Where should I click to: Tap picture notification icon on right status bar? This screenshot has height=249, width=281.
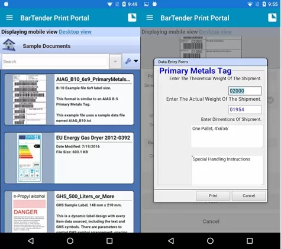146,4
